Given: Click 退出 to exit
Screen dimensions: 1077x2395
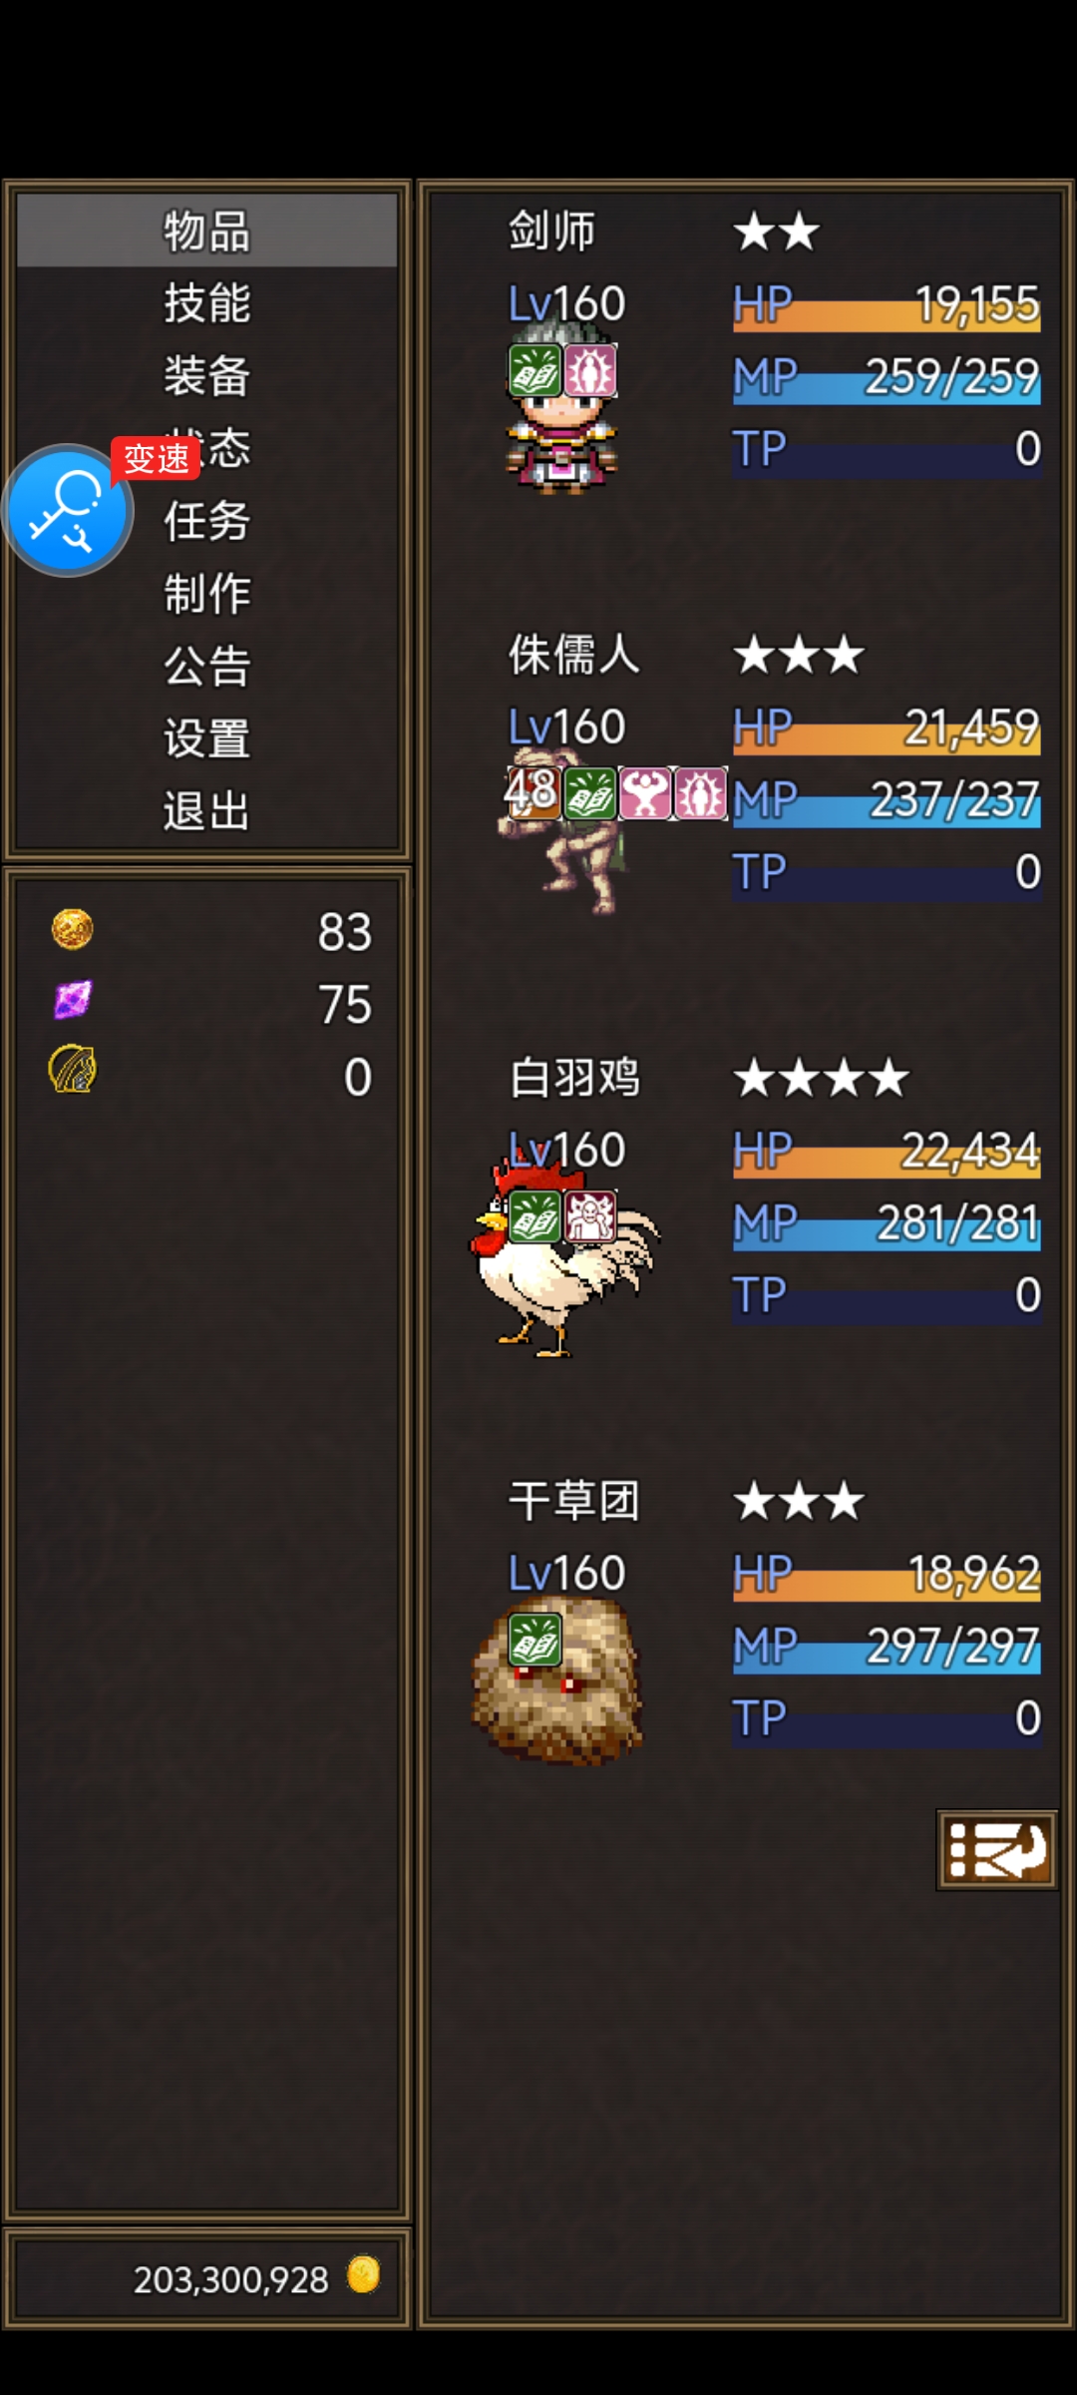Looking at the screenshot, I should click(x=207, y=811).
